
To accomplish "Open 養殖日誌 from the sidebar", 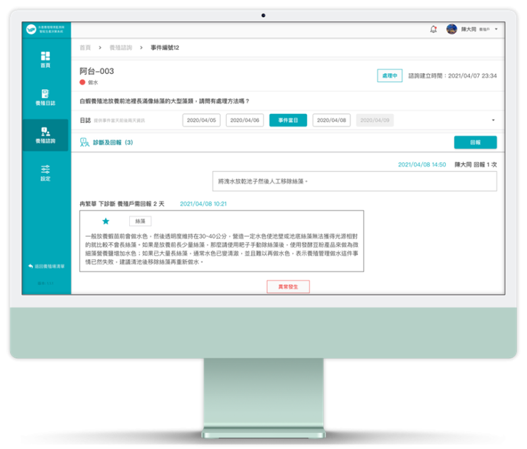I will coord(45,96).
